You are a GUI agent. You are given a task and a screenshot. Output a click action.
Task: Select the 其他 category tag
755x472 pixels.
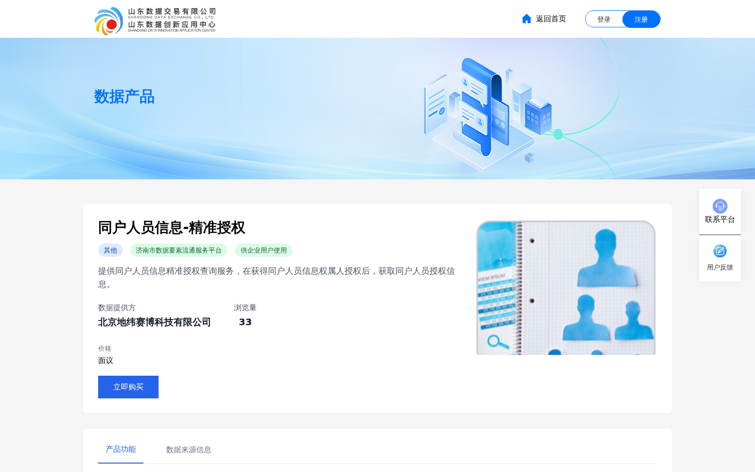click(110, 250)
